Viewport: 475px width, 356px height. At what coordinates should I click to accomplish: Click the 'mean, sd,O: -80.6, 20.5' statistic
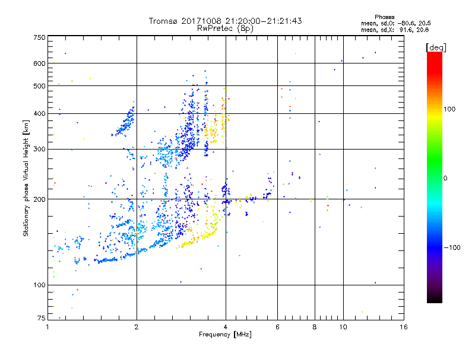[395, 23]
